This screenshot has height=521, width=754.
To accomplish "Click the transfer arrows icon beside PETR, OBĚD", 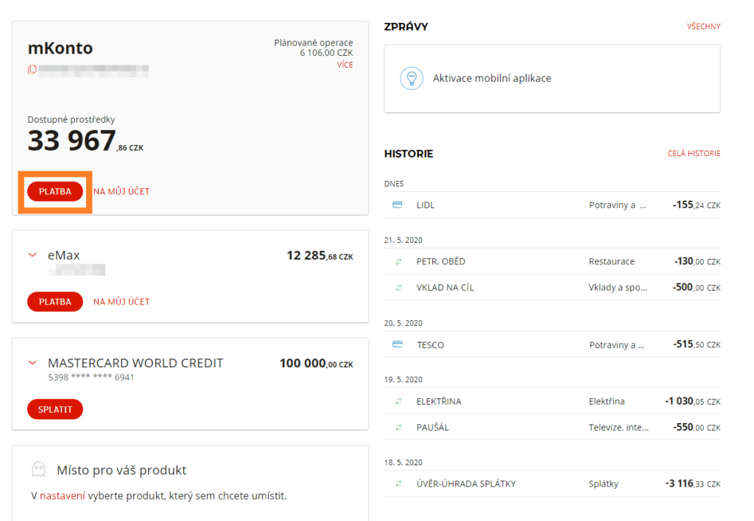I will [398, 261].
